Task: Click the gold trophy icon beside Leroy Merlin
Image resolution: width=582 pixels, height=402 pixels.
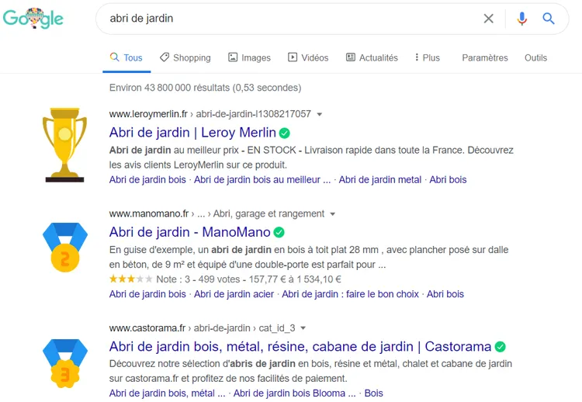Action: click(x=64, y=145)
